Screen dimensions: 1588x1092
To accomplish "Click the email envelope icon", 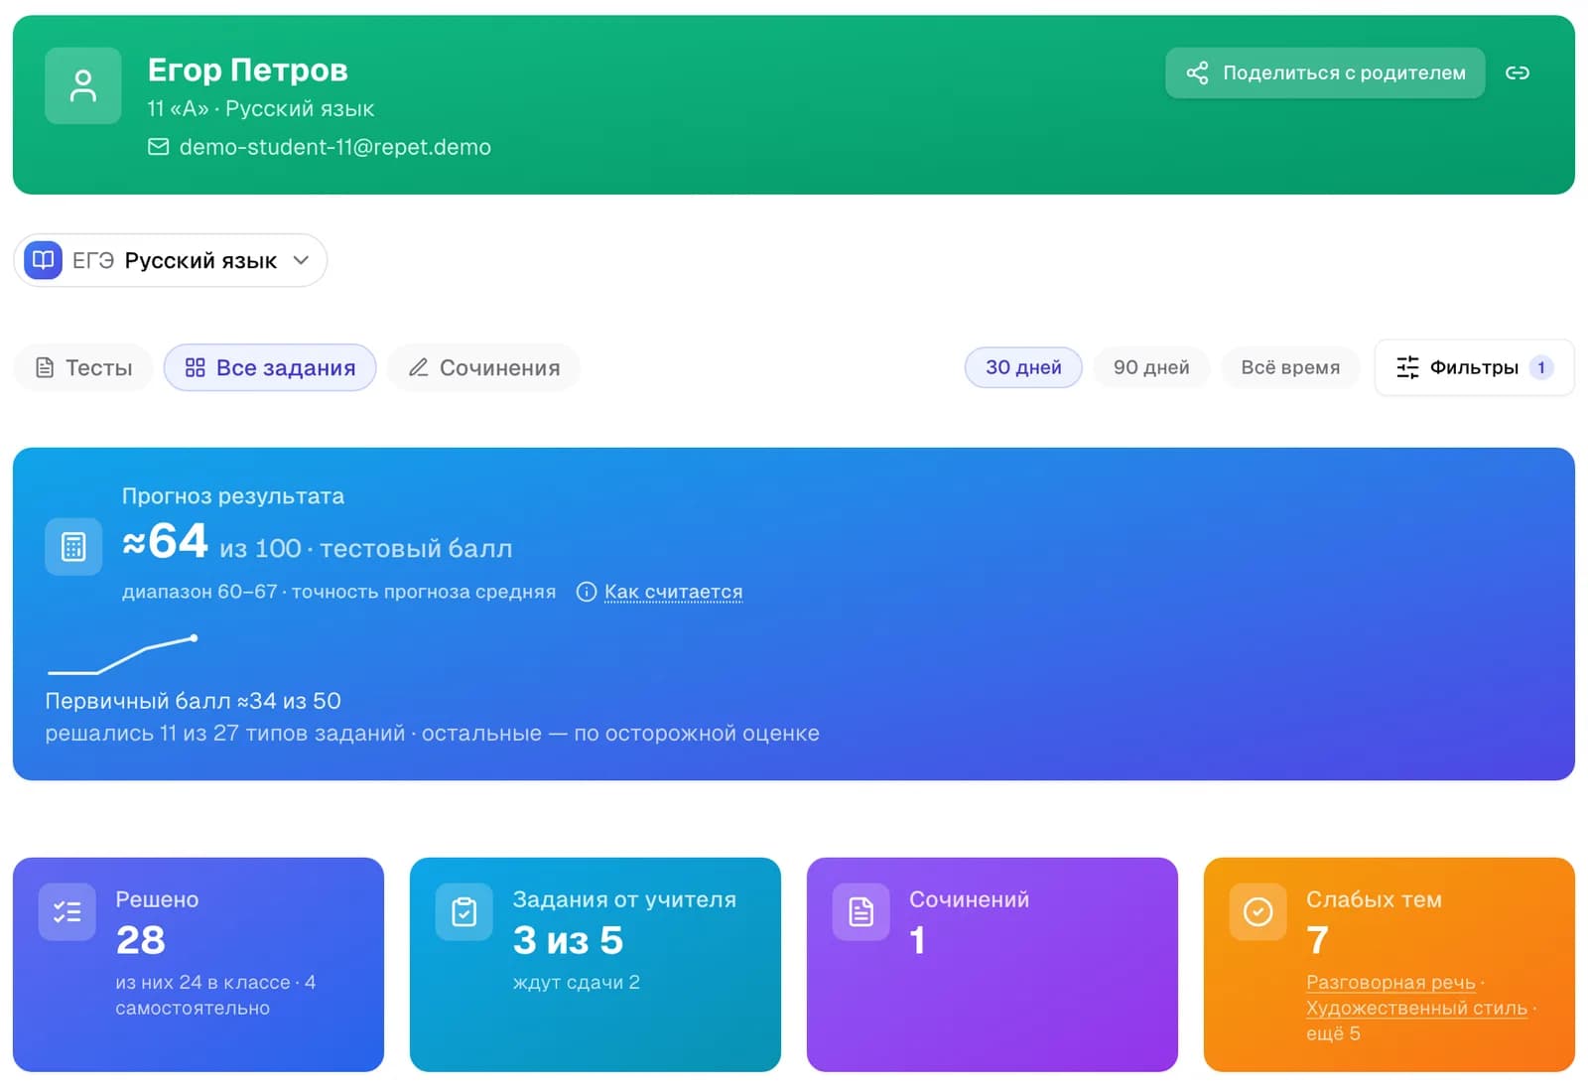I will [159, 147].
